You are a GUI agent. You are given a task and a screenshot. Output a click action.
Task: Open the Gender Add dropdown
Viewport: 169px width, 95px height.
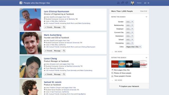(x=130, y=22)
